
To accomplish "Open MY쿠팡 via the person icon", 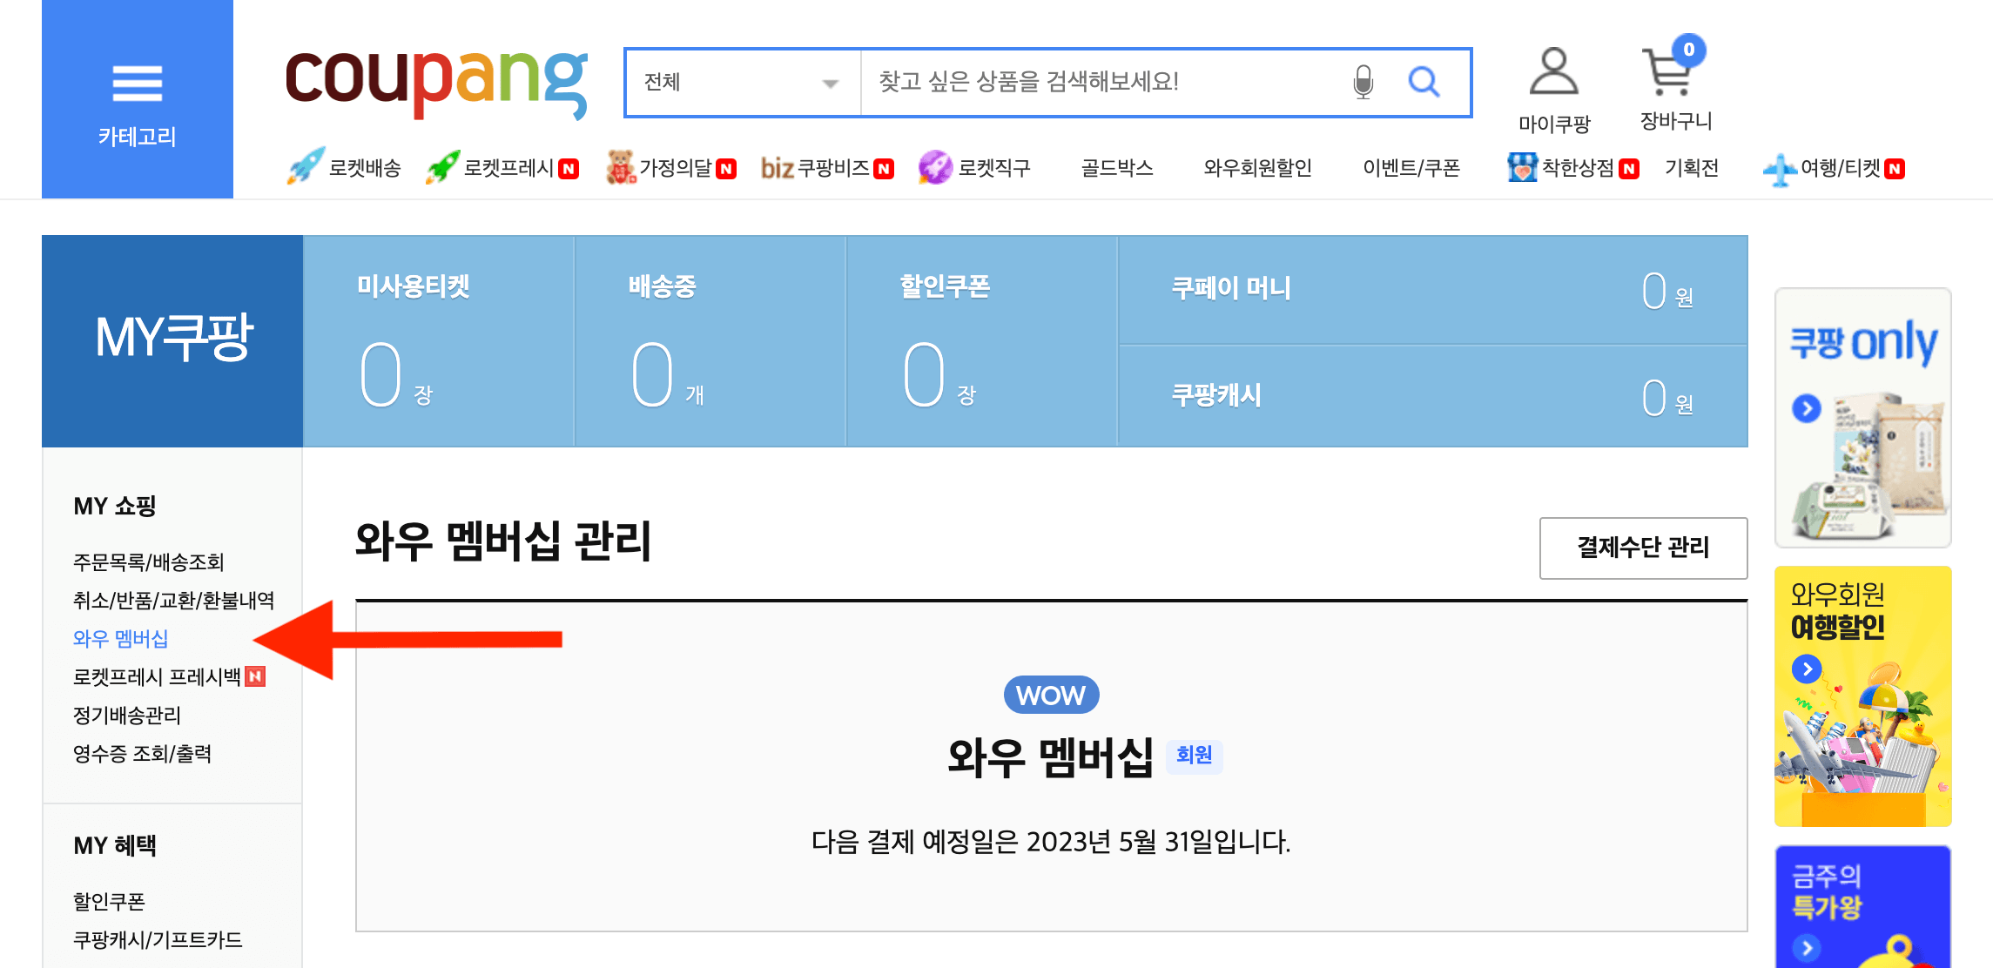I will click(x=1555, y=78).
